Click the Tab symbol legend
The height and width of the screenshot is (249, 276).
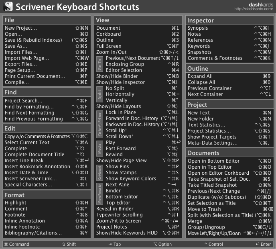[x=115, y=244]
